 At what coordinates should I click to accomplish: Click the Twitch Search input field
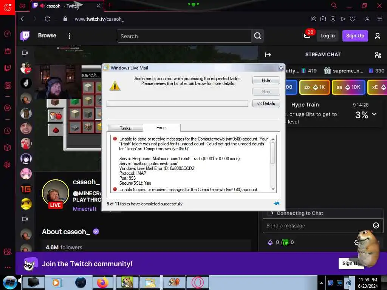point(184,36)
